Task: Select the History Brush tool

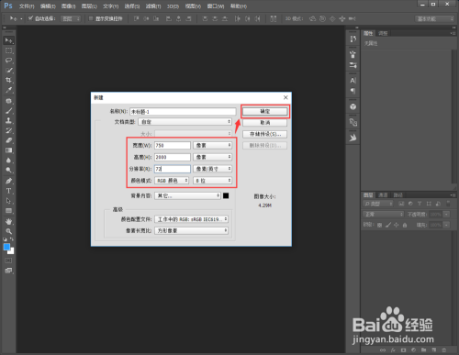Action: click(8, 130)
